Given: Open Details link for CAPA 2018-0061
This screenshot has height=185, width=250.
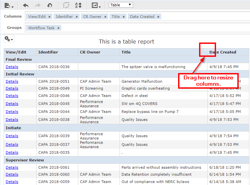Looking at the screenshot, I should pyautogui.click(x=12, y=167).
